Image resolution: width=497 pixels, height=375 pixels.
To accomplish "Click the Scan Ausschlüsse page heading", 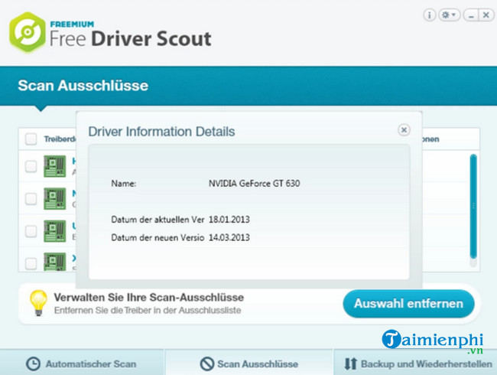I will coord(83,86).
